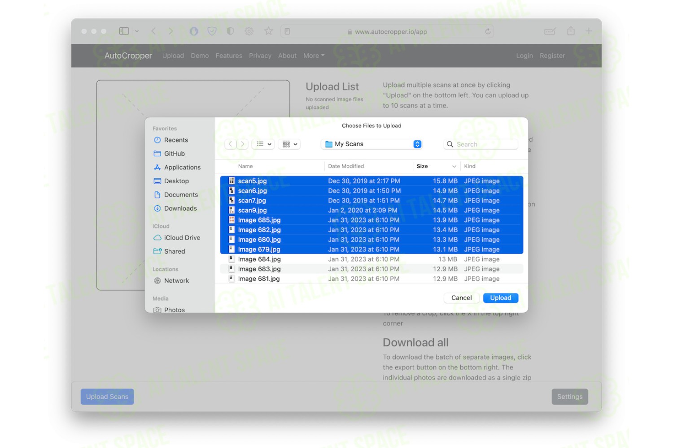Click the Login link

[524, 56]
